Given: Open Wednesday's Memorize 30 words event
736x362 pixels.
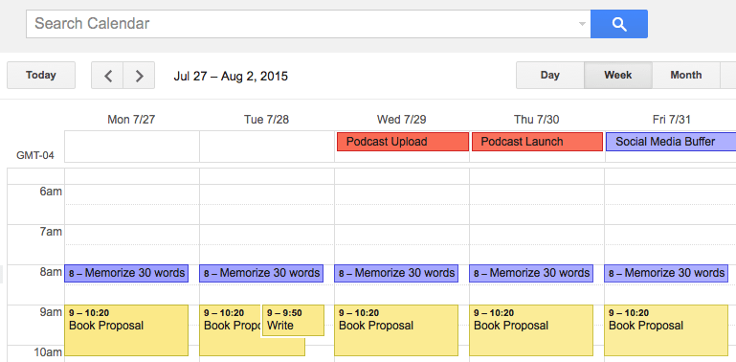Looking at the screenshot, I should [396, 273].
